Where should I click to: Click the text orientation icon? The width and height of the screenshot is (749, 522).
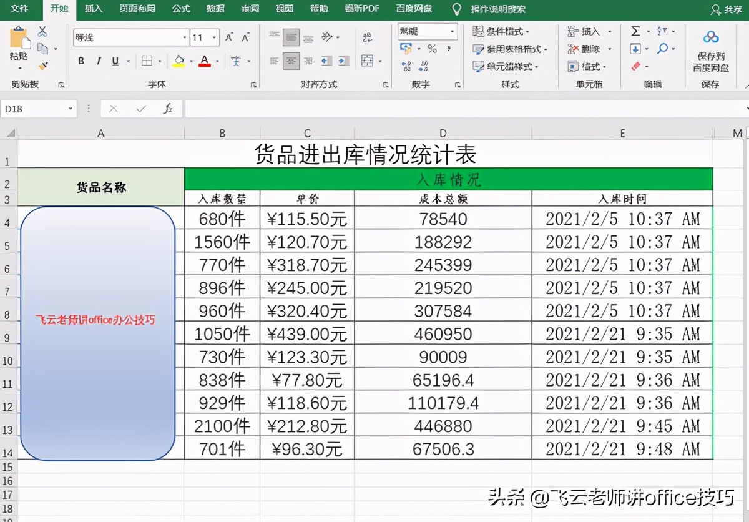coord(326,37)
